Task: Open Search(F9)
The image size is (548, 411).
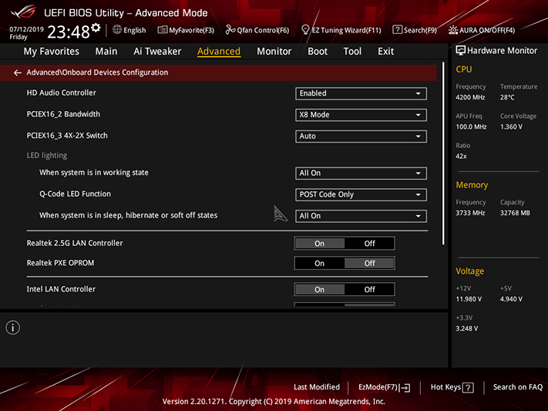Action: [415, 30]
